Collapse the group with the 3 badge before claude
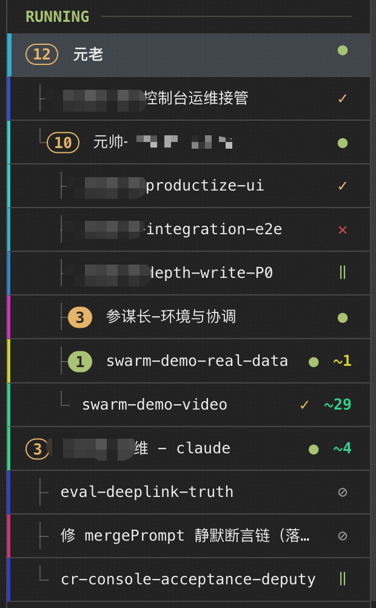Screen dimensions: 376x608 [x=37, y=449]
